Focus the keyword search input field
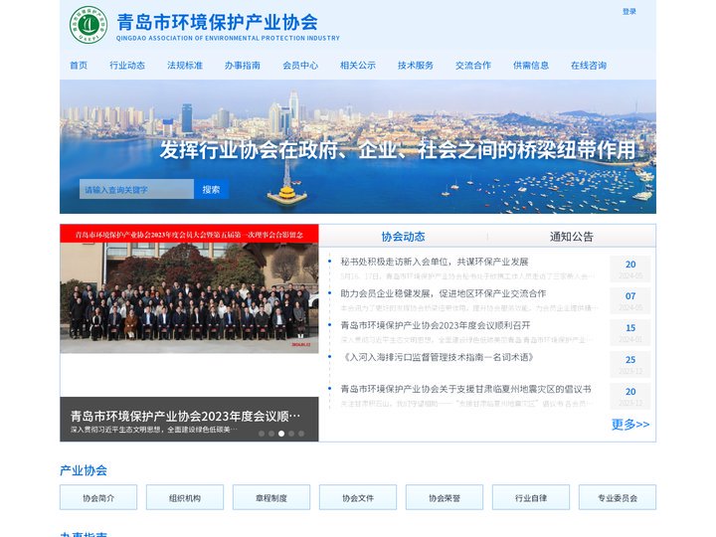 [x=136, y=189]
